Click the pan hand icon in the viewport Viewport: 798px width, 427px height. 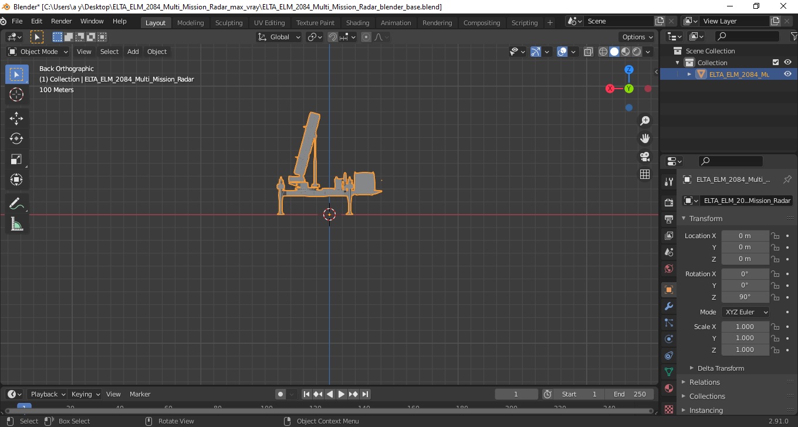point(645,138)
